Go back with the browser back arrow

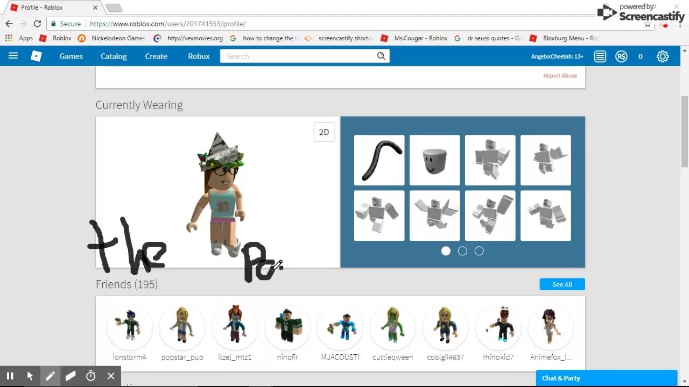coord(9,24)
